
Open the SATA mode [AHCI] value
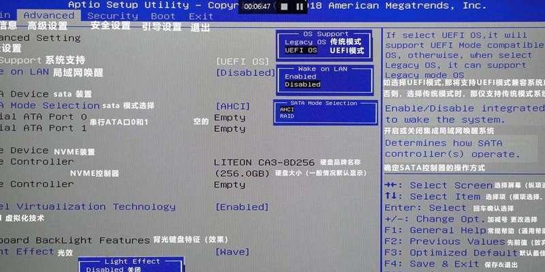pyautogui.click(x=232, y=106)
